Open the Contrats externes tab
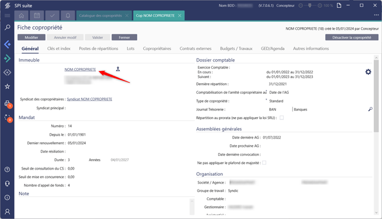The height and width of the screenshot is (219, 382). 195,48
